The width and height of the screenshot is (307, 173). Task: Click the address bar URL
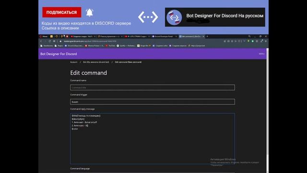point(90,41)
